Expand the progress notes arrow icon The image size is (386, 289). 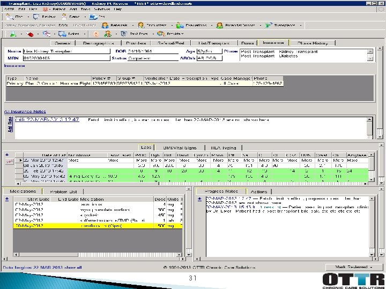pos(200,199)
